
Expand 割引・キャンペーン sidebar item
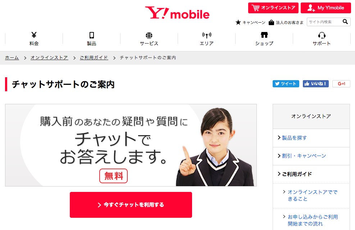[311, 156]
